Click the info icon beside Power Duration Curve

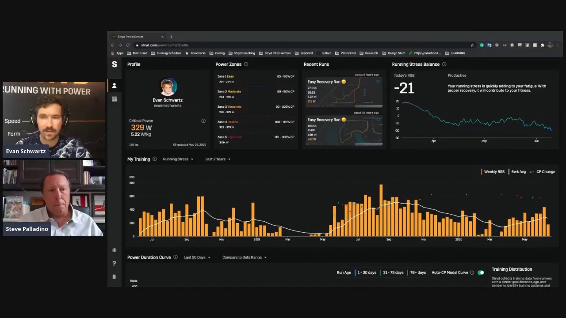click(176, 257)
